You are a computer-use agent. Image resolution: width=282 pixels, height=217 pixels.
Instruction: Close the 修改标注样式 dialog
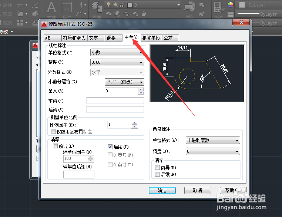tap(241, 22)
